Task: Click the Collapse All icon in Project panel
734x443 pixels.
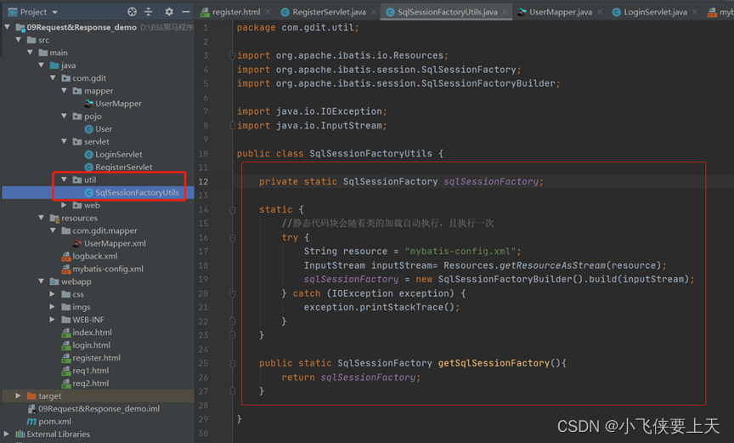Action: click(149, 12)
